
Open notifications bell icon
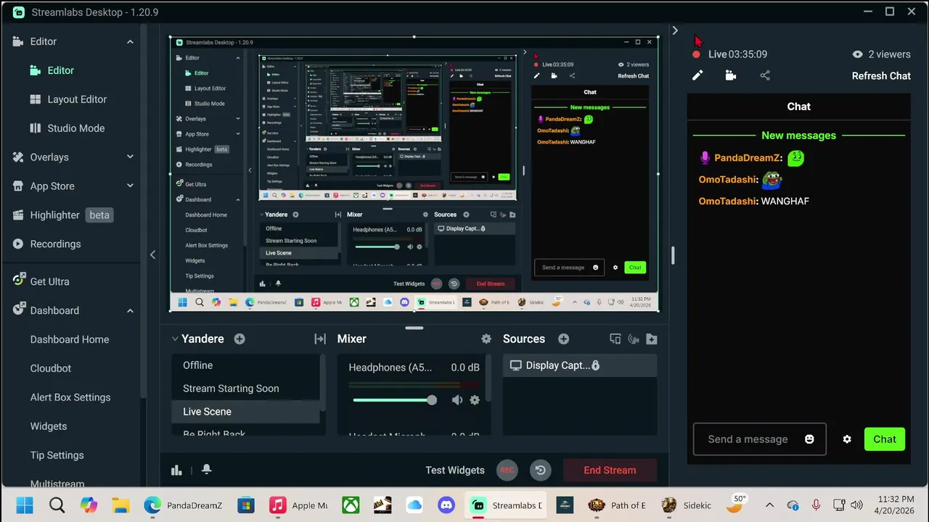click(x=206, y=470)
